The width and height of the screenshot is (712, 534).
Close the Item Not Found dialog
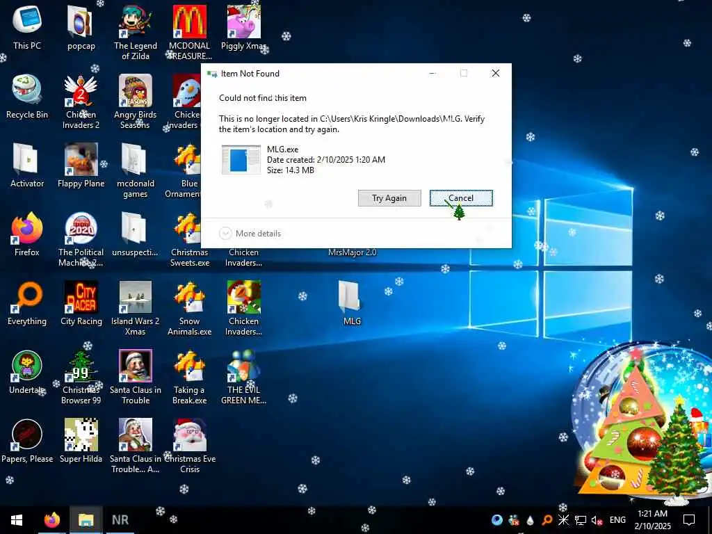coord(495,73)
